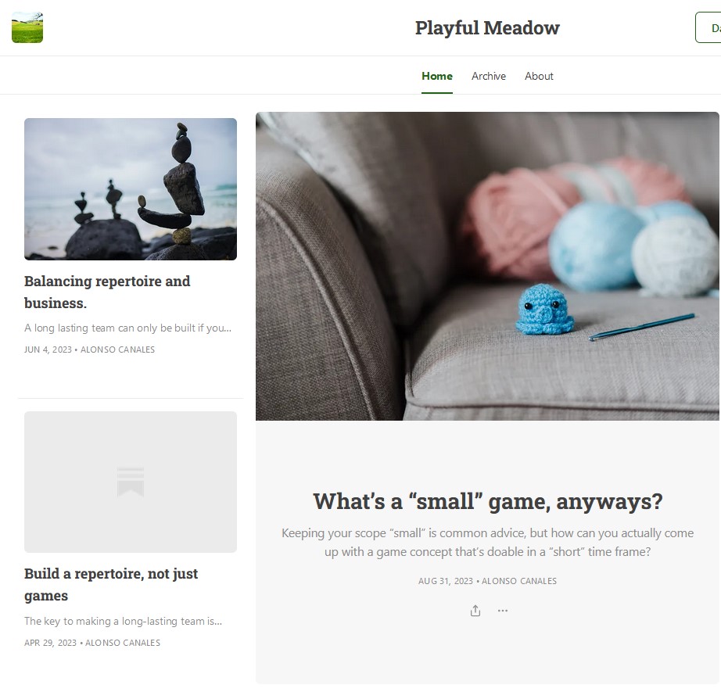
Task: Click 'The key to making a long-lasting team' excerpt
Action: 124,621
